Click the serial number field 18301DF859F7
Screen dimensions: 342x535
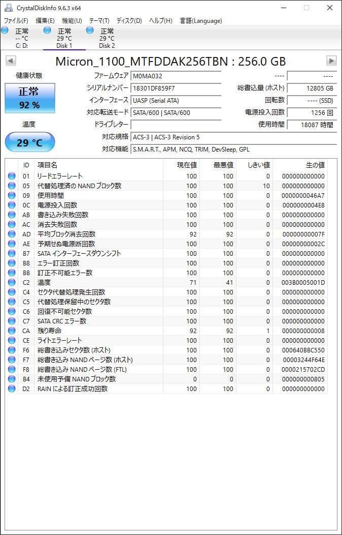(176, 88)
